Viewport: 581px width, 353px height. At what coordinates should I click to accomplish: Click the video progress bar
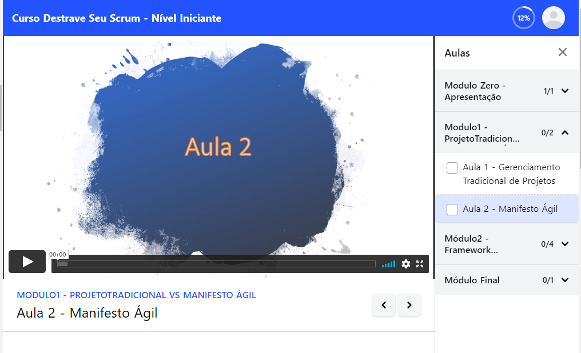click(217, 264)
